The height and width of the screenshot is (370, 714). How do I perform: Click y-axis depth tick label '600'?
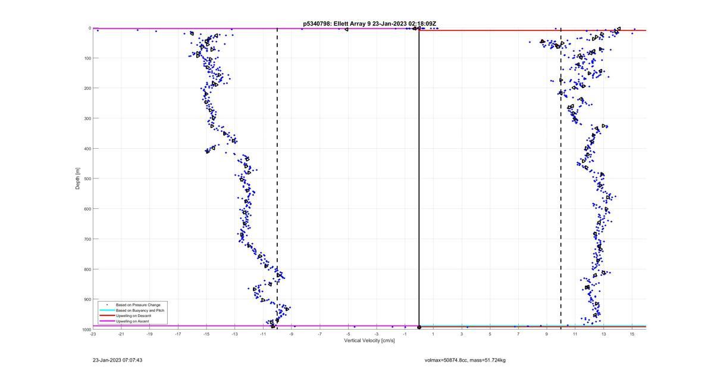pyautogui.click(x=87, y=209)
